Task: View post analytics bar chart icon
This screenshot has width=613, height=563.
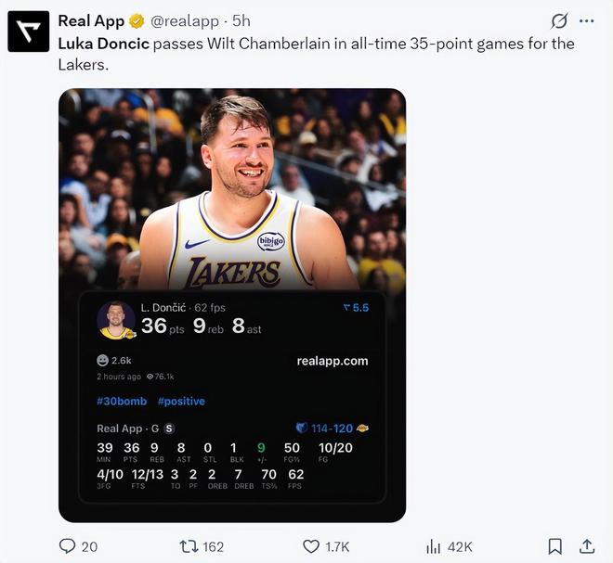Action: tap(433, 546)
